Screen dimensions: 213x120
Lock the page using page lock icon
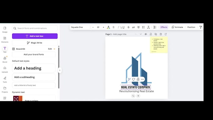coord(151,34)
